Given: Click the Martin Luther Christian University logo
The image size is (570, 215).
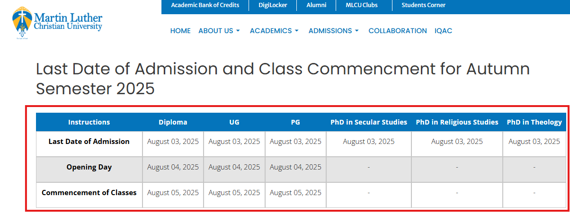Looking at the screenshot, I should 58,23.
